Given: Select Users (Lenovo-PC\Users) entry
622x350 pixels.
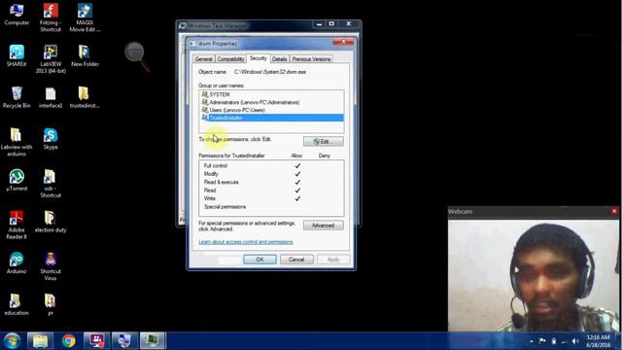Looking at the screenshot, I should coord(272,110).
